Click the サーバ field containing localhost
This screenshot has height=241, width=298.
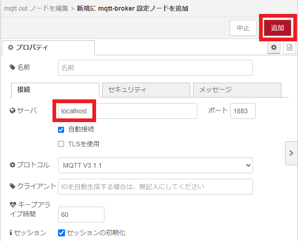[128, 111]
